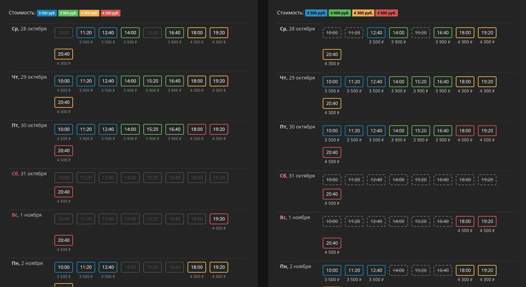Image resolution: width=526 pixels, height=287 pixels.
Task: Click the orange 4 300 руб. legend badge, right panel
Action: 363,13
